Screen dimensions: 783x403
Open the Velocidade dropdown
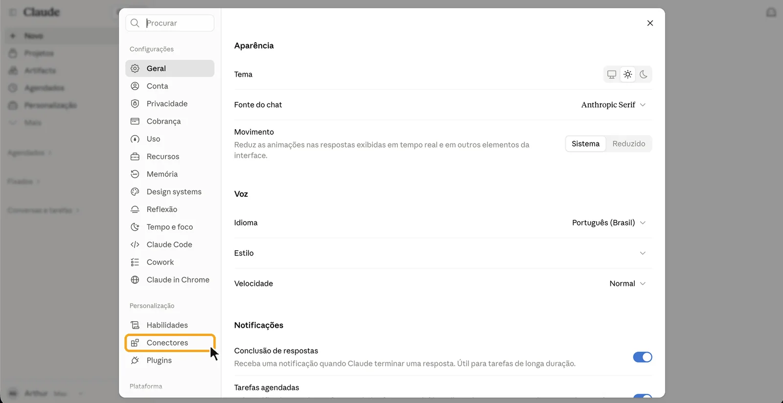[x=627, y=284]
